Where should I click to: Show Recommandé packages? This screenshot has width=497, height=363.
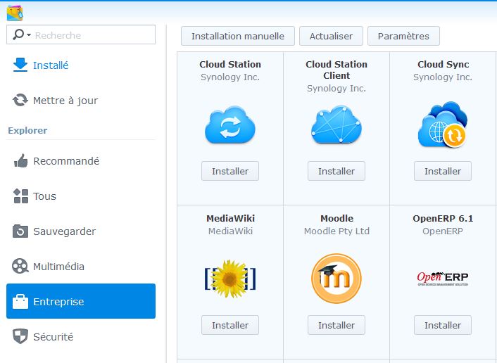coord(65,161)
